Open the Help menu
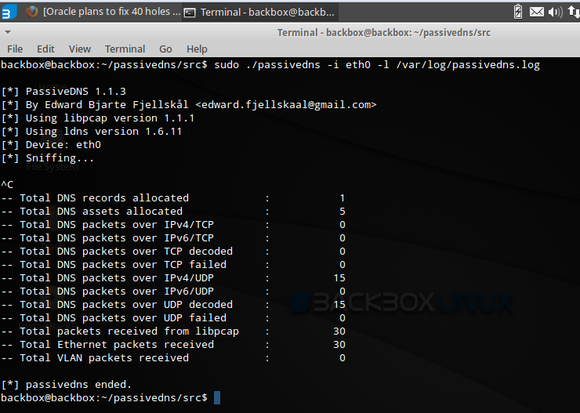 pyautogui.click(x=197, y=49)
